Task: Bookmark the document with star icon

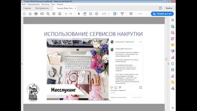Action: [x=30, y=14]
